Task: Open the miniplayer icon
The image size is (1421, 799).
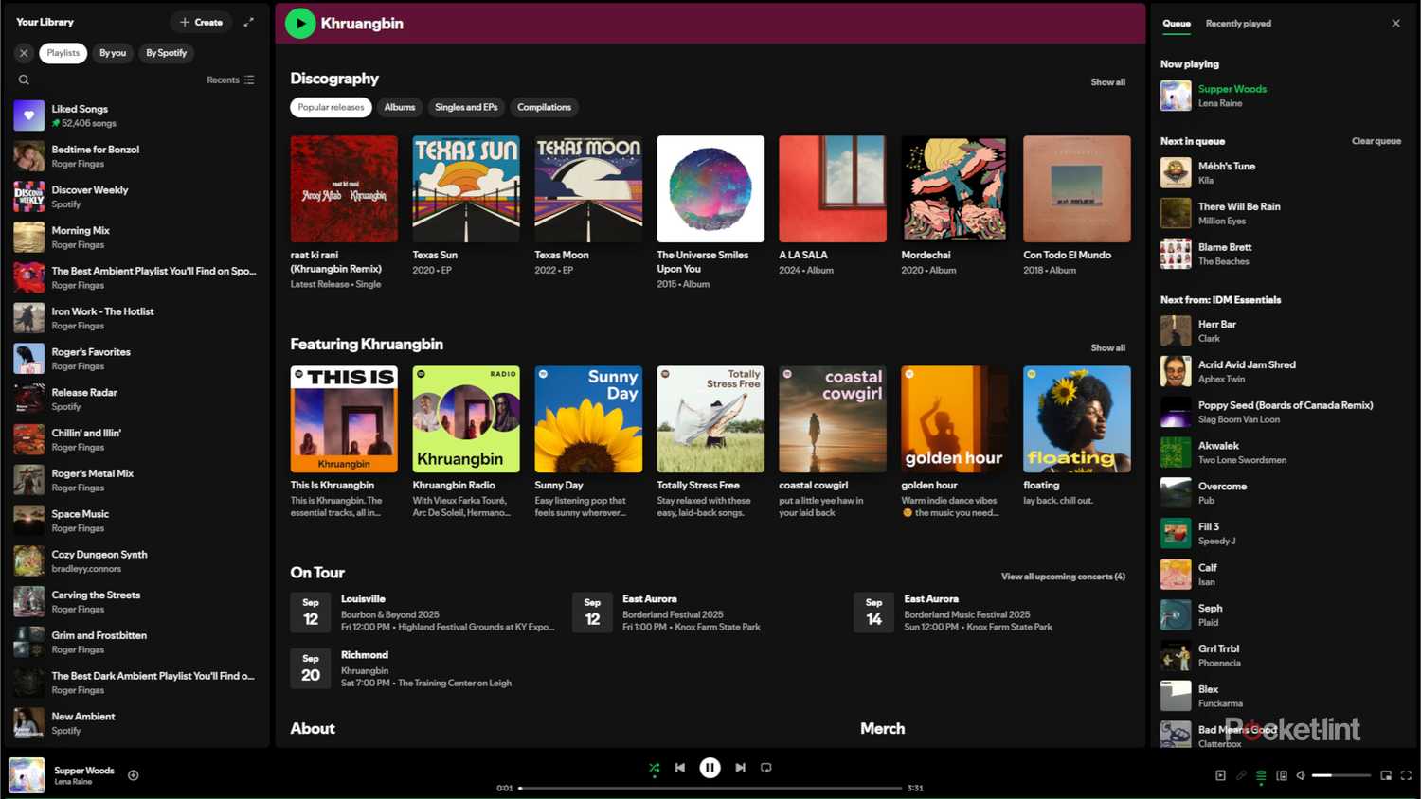Action: click(1386, 775)
